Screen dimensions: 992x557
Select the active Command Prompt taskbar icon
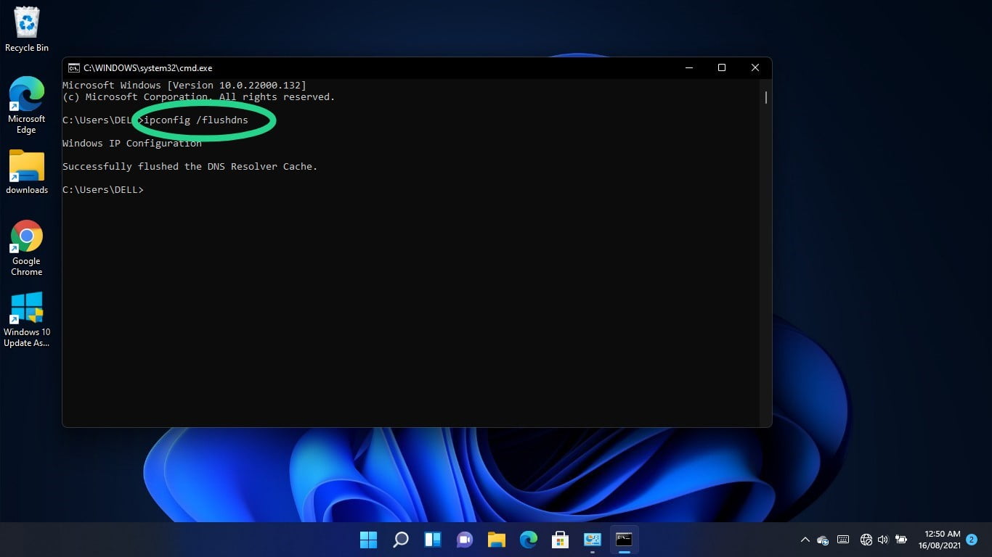tap(624, 540)
